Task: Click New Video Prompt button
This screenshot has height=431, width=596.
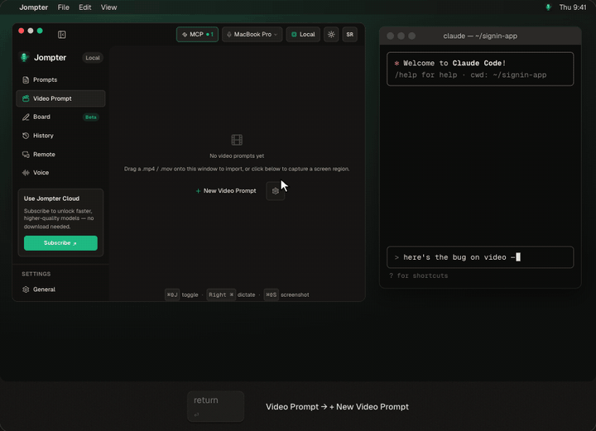Action: point(226,190)
